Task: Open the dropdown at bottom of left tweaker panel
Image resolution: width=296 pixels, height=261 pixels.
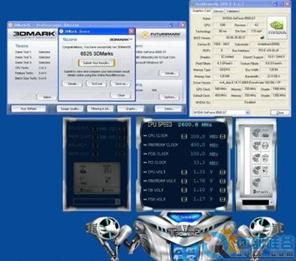Action: point(118,202)
